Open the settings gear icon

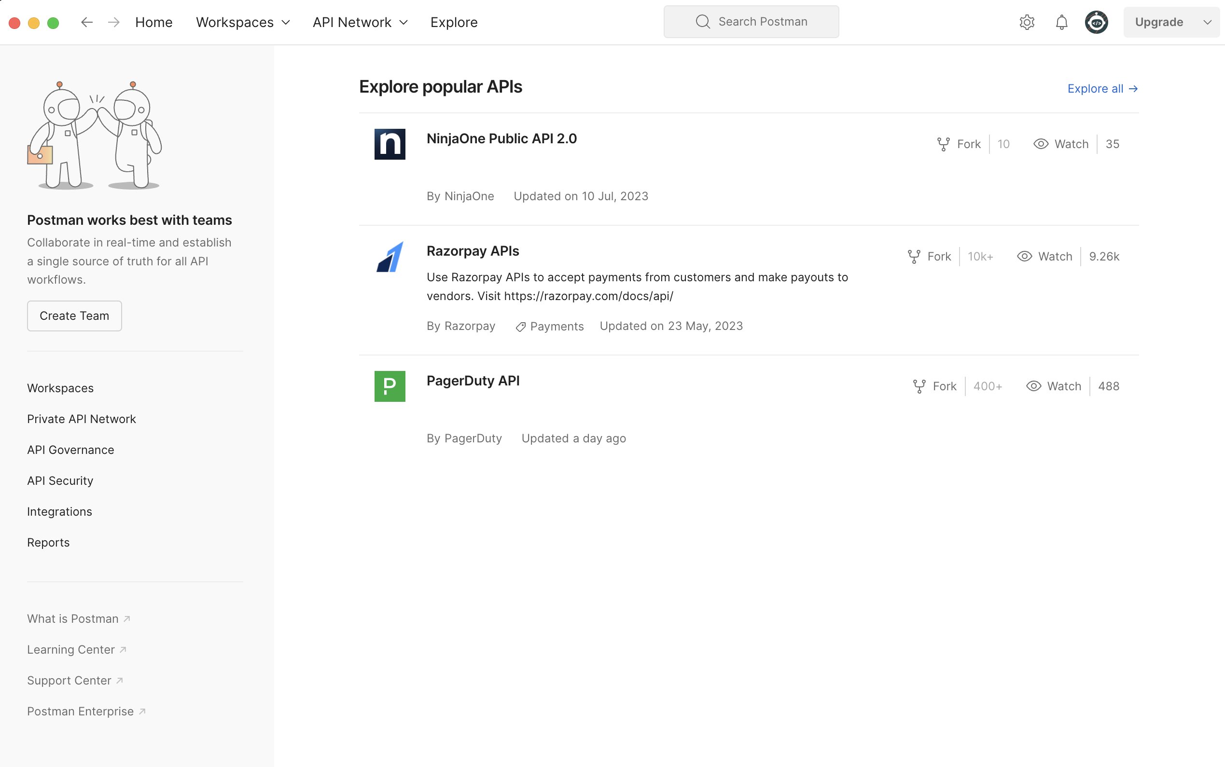click(1027, 22)
